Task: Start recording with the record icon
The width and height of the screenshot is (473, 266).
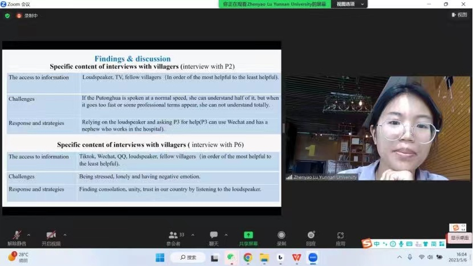Action: pyautogui.click(x=281, y=237)
